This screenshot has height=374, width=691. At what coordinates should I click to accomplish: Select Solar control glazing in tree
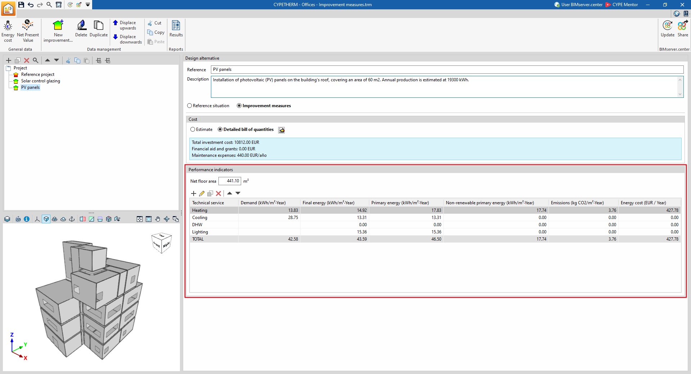point(40,81)
